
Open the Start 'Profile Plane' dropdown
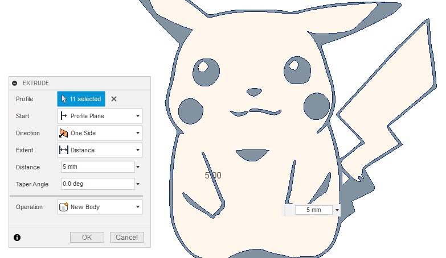click(x=100, y=116)
